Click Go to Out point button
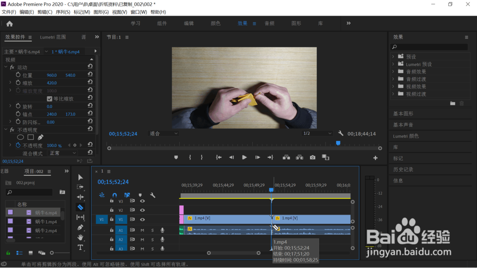The height and width of the screenshot is (268, 477). click(270, 158)
